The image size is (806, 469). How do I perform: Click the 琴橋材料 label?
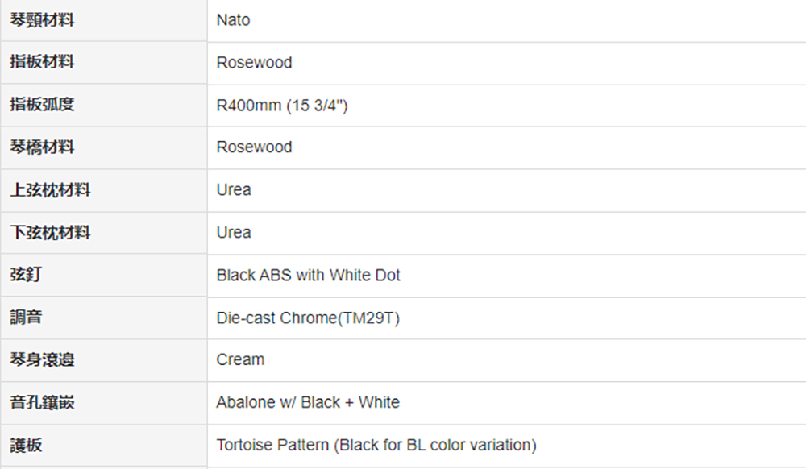tap(42, 147)
